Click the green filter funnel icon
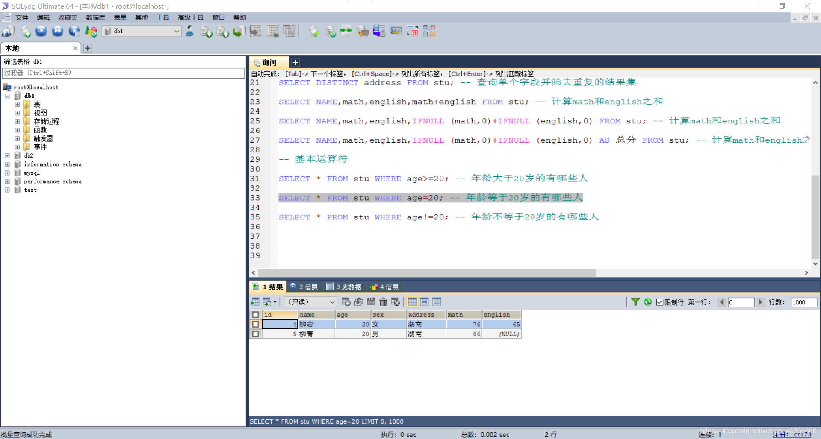 pos(635,302)
